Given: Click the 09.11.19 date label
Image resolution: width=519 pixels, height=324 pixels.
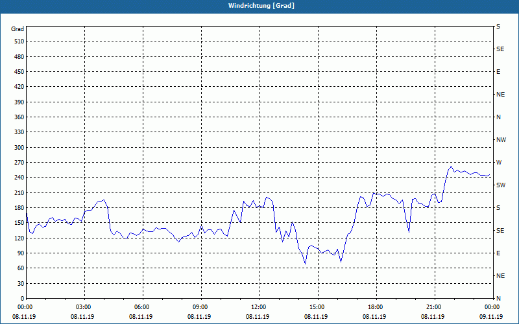Looking at the screenshot, I should click(x=491, y=317).
